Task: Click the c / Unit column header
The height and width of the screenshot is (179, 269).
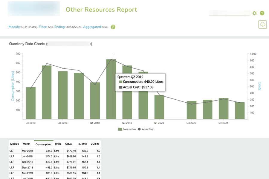Action: 82,144
